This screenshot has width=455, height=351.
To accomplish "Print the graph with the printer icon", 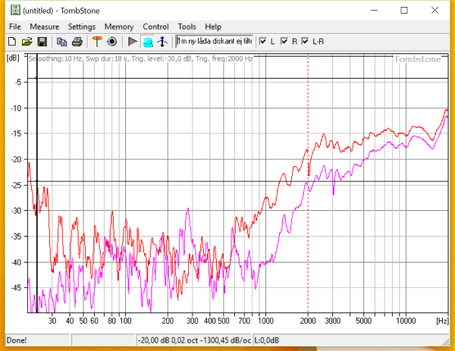I will click(77, 42).
